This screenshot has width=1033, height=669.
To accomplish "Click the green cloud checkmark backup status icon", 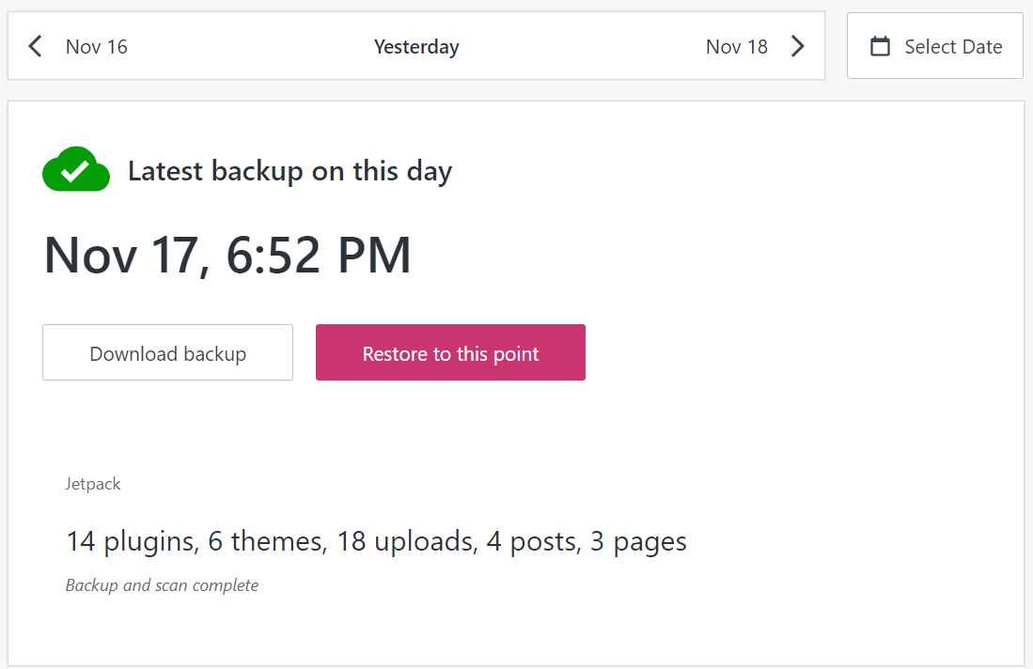I will 75,169.
